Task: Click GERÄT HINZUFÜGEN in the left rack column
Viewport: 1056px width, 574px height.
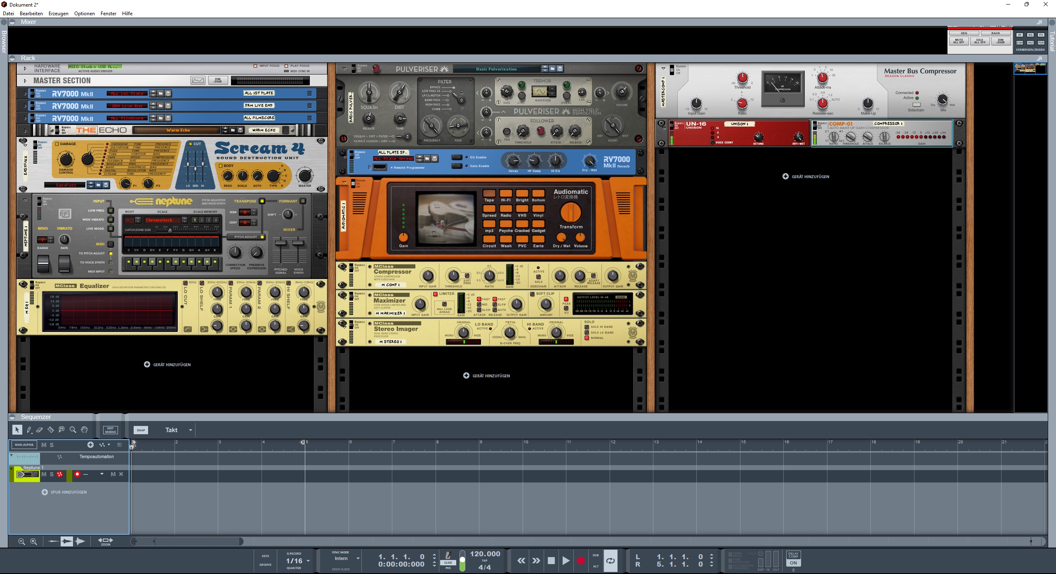Action: point(167,365)
